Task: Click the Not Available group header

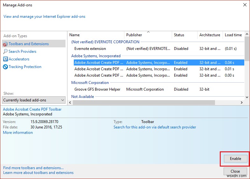Action: tap(83, 97)
